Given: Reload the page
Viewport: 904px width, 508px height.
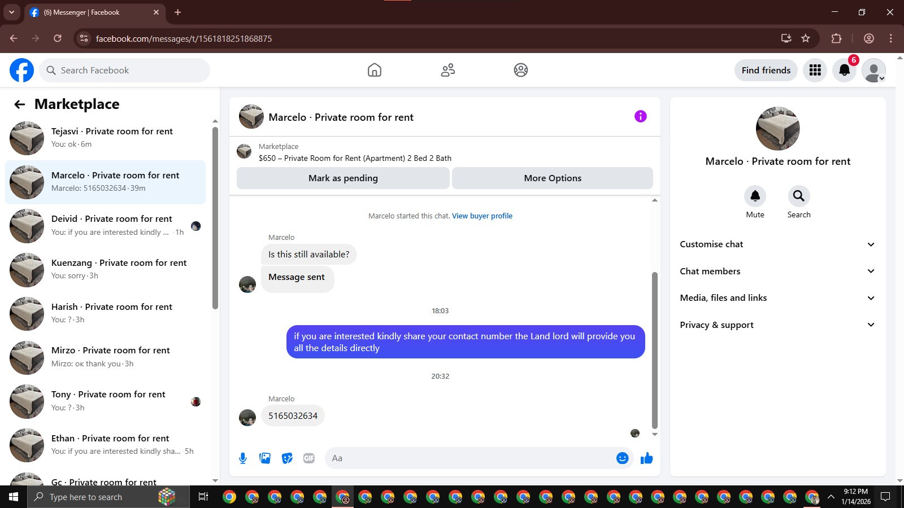Looking at the screenshot, I should click(58, 38).
